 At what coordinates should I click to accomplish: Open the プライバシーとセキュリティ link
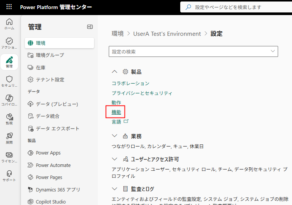click(x=142, y=93)
